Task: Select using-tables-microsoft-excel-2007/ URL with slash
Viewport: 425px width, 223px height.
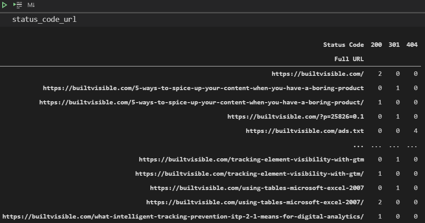Action: tap(255, 202)
